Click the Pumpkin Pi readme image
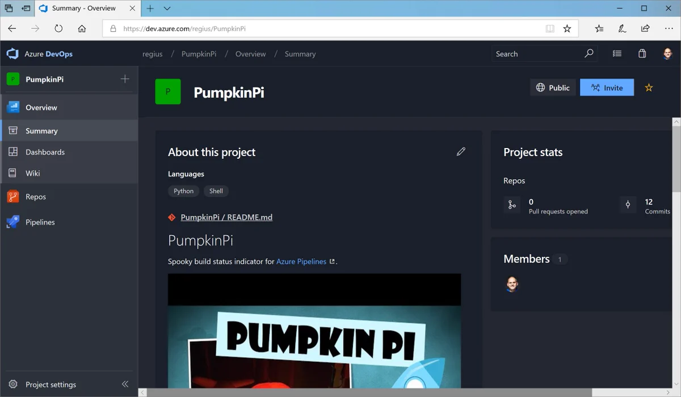 pyautogui.click(x=314, y=331)
